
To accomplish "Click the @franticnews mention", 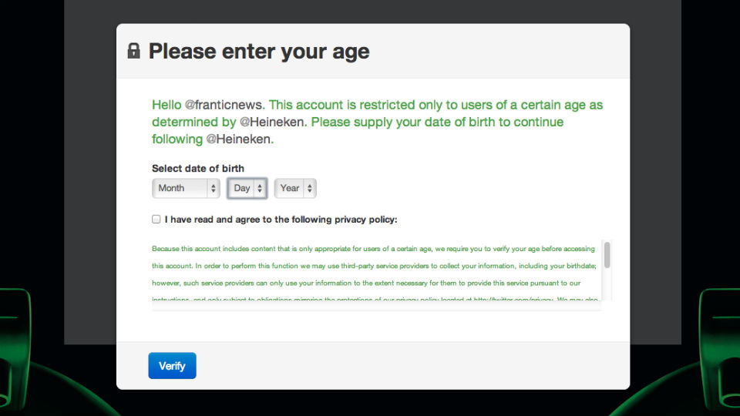I will [x=224, y=105].
